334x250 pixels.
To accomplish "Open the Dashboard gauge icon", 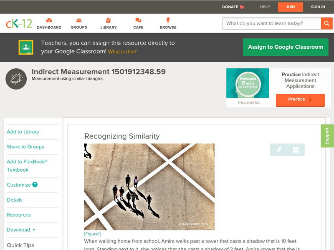I will click(49, 20).
